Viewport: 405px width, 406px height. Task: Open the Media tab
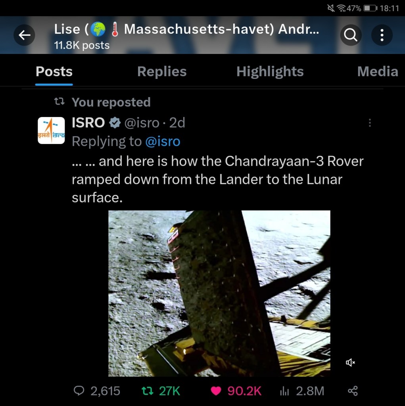coord(378,71)
